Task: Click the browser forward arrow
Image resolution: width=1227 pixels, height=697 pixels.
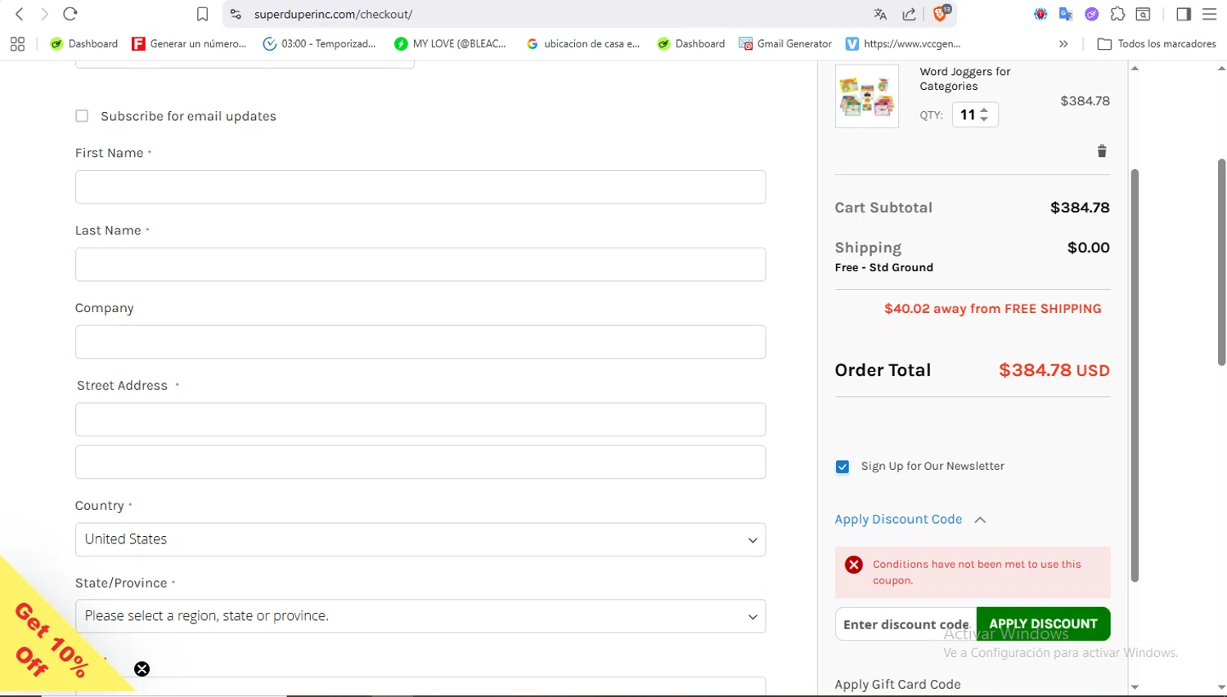Action: click(x=44, y=14)
